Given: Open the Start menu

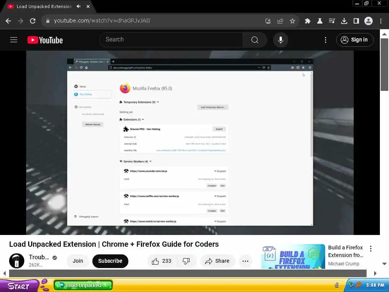Looking at the screenshot, I should pos(19,286).
